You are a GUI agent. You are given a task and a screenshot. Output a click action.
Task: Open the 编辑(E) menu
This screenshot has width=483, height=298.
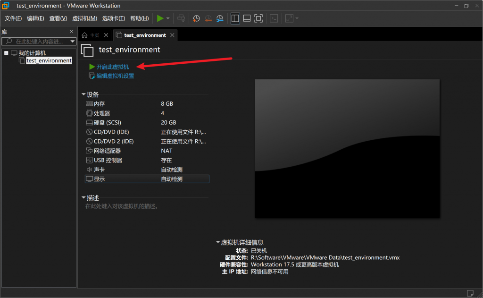[35, 18]
